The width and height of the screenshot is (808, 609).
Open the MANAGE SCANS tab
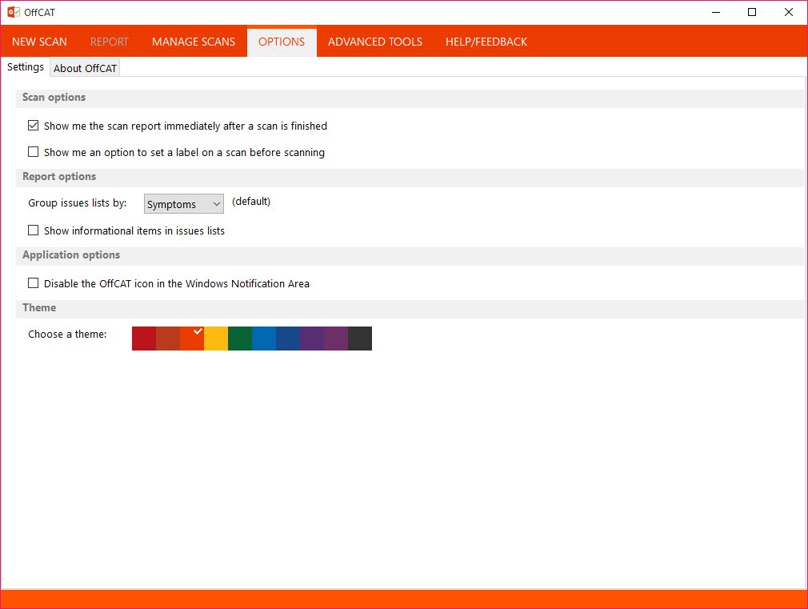click(x=194, y=42)
